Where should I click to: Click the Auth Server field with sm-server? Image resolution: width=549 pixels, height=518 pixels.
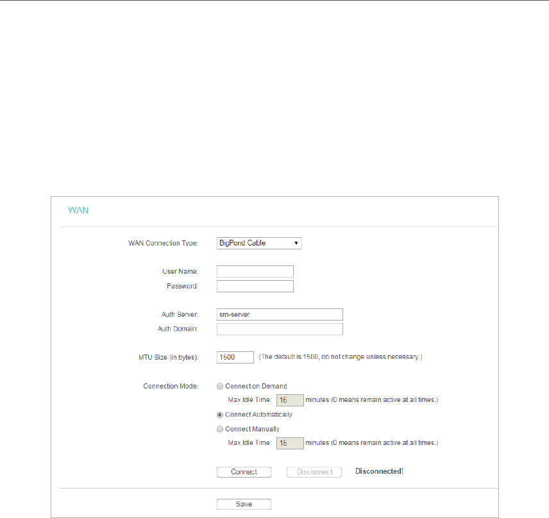(x=280, y=314)
